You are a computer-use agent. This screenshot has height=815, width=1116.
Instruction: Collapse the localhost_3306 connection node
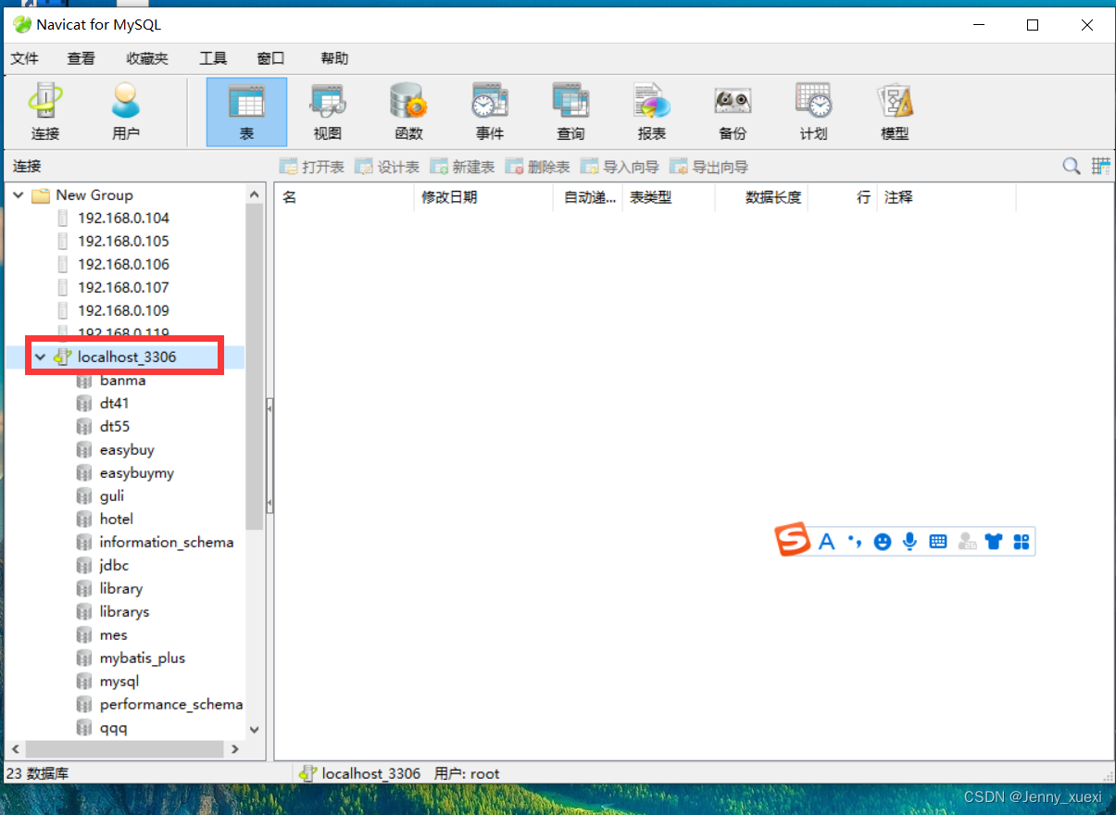(40, 357)
